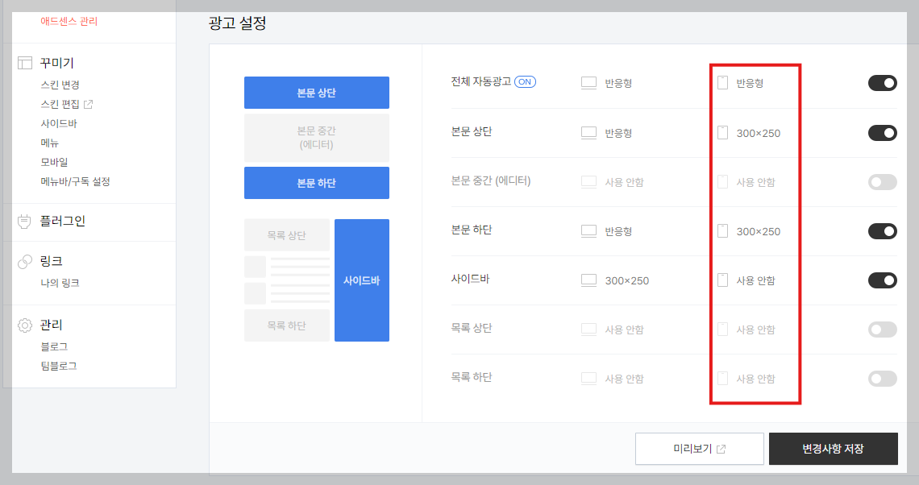The height and width of the screenshot is (485, 919).
Task: Open the 미리보기 preview
Action: 699,449
